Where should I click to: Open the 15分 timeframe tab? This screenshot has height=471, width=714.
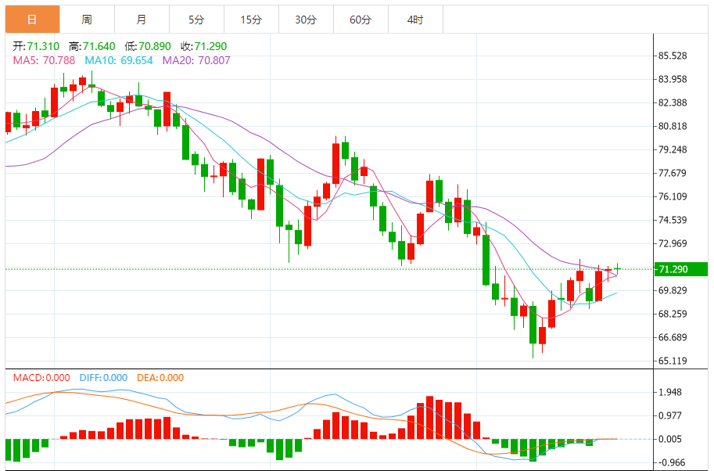251,20
